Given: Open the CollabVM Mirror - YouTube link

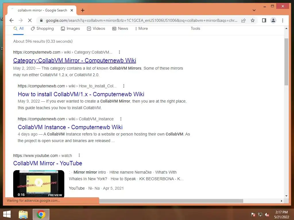Looking at the screenshot, I should 48,163.
